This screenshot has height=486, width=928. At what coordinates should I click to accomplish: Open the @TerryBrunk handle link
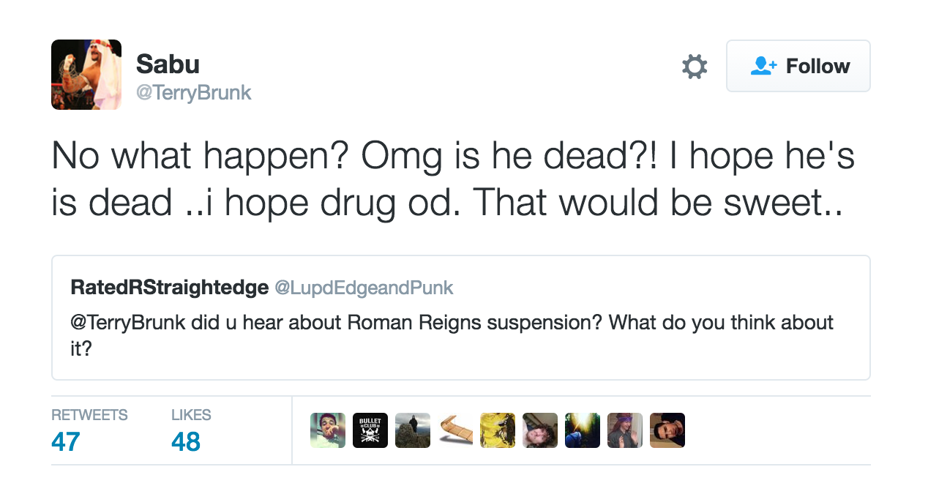pyautogui.click(x=194, y=93)
